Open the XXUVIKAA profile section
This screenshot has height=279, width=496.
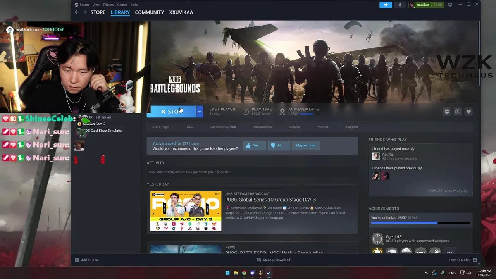point(181,12)
